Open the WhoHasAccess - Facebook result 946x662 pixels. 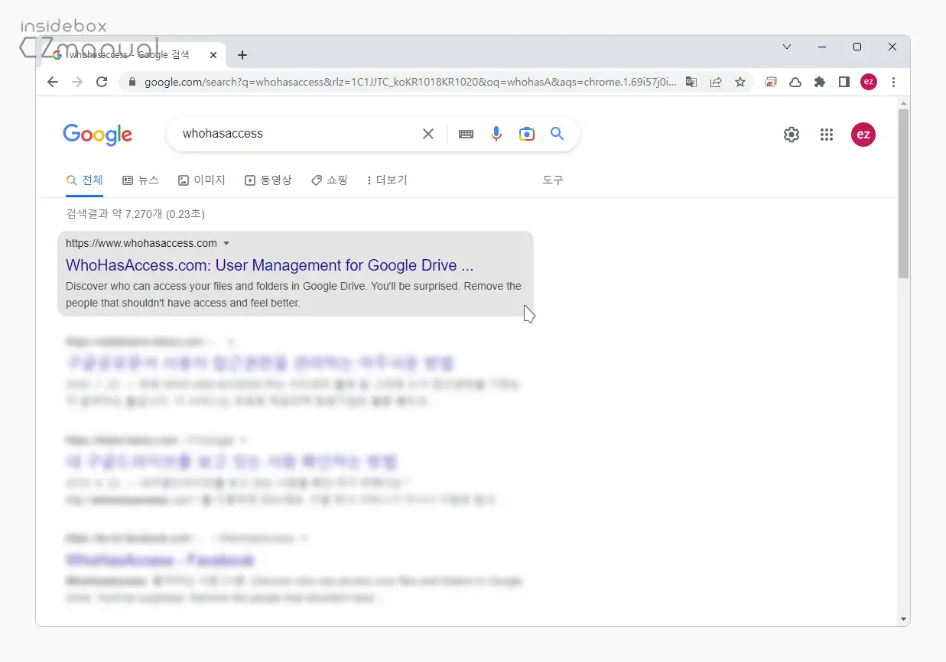click(160, 560)
